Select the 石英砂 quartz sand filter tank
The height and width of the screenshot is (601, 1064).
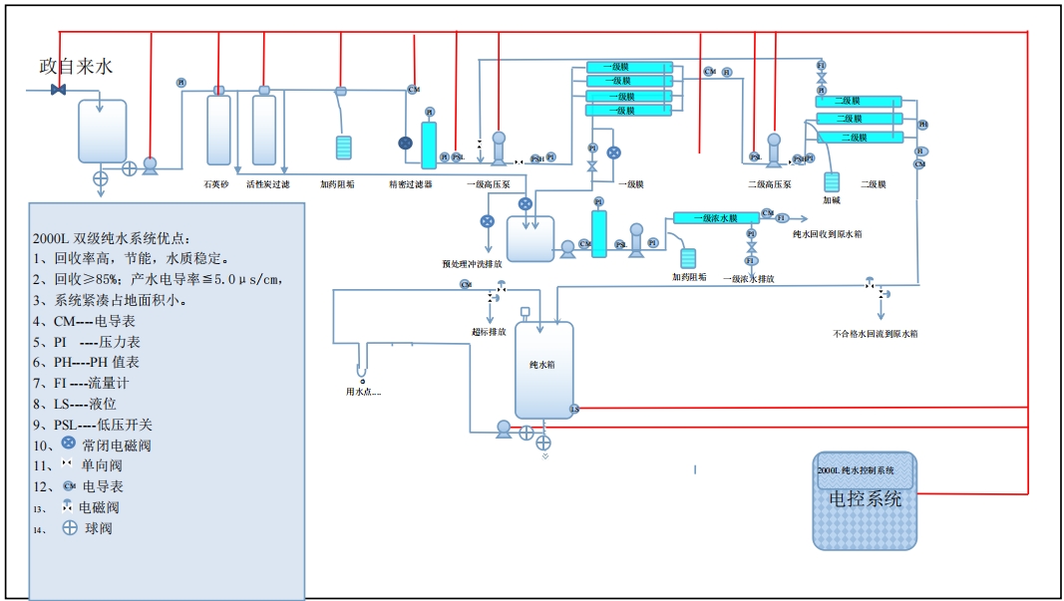point(218,130)
